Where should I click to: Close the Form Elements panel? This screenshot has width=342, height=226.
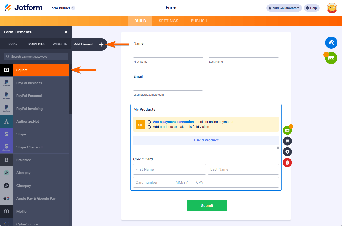point(66,32)
